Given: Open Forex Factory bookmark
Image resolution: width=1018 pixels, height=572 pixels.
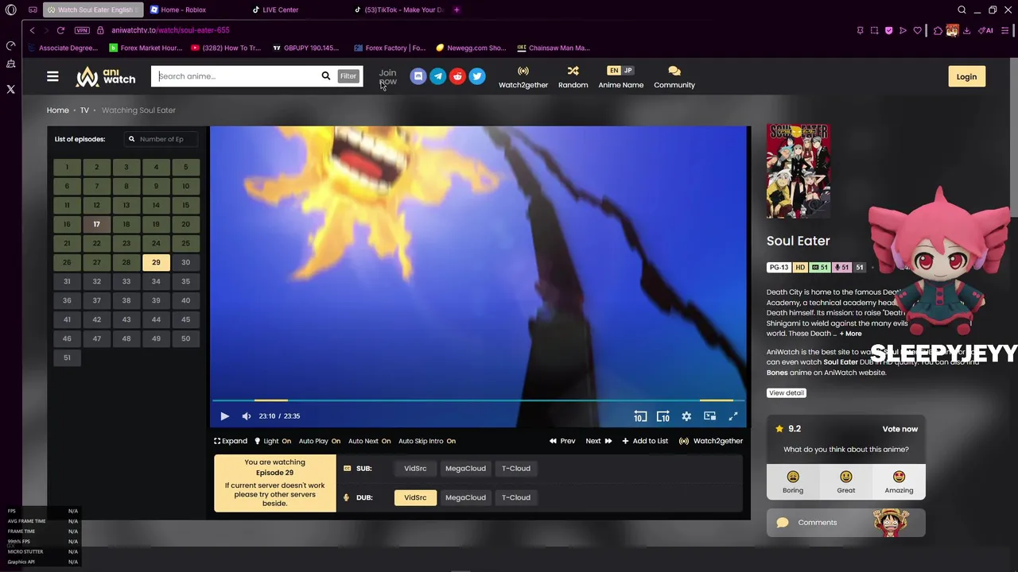Looking at the screenshot, I should (x=390, y=48).
